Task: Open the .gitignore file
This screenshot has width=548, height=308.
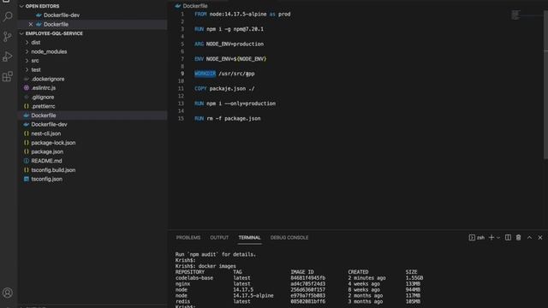Action: (43, 97)
